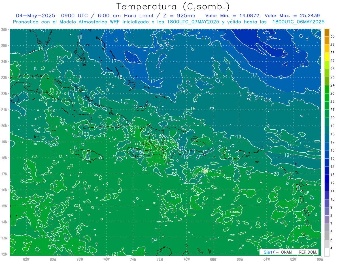Click the "64W" longitude axis label
Image resolution: width=340 pixels, height=263 pixels.
click(266, 259)
